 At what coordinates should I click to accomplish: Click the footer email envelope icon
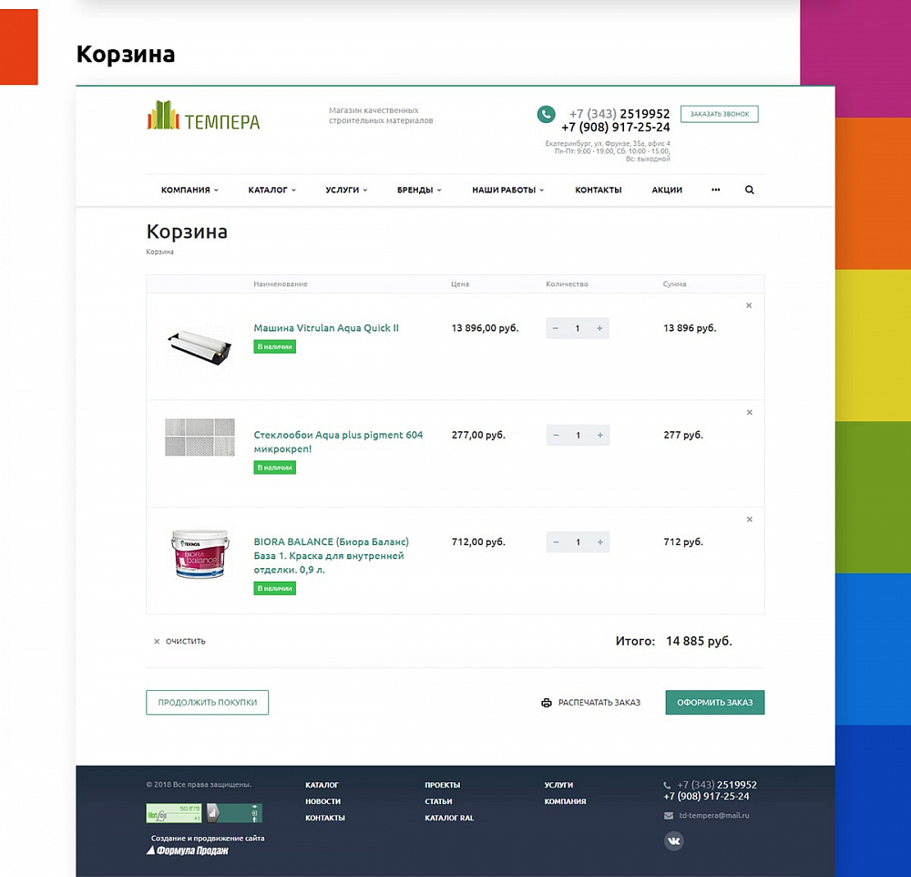pyautogui.click(x=669, y=816)
